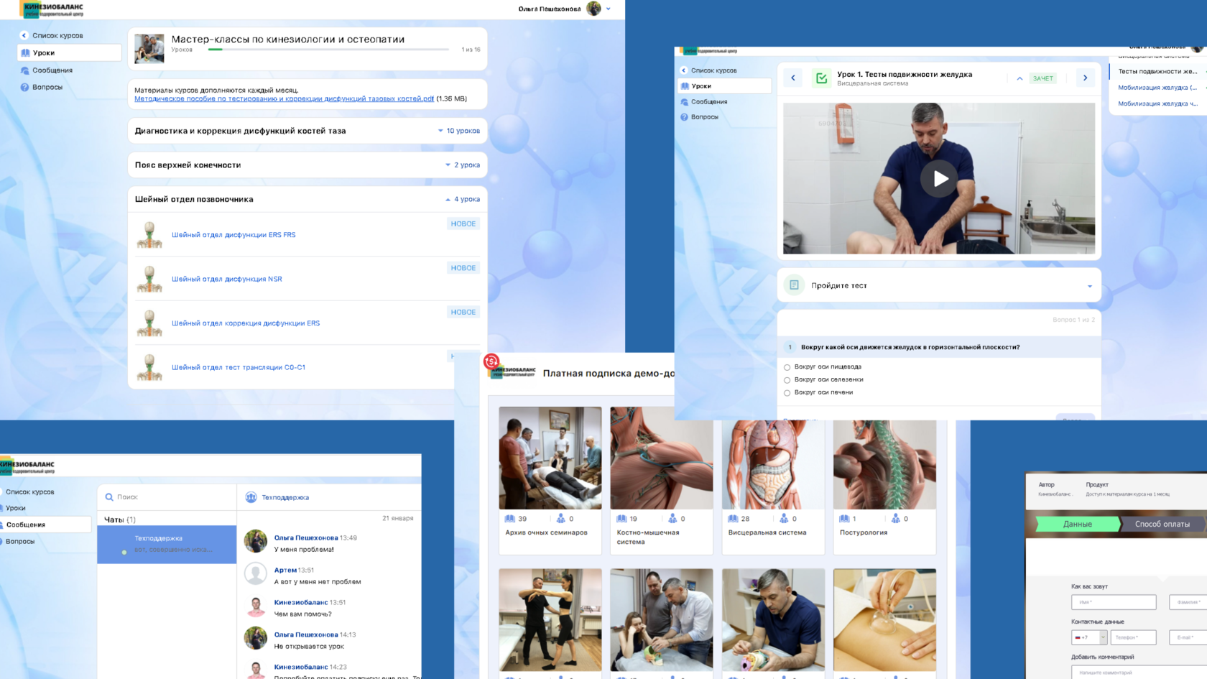This screenshot has height=679, width=1207.
Task: Select answer Вокруг оси селезенки
Action: pyautogui.click(x=787, y=380)
